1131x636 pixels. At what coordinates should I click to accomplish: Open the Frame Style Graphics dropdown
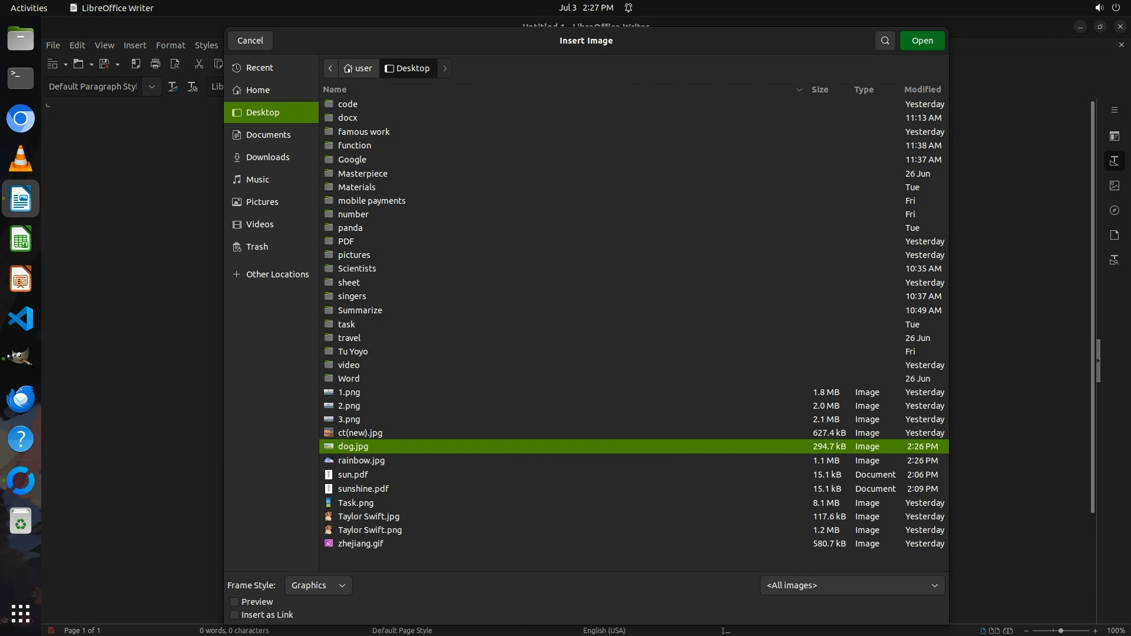tap(318, 585)
